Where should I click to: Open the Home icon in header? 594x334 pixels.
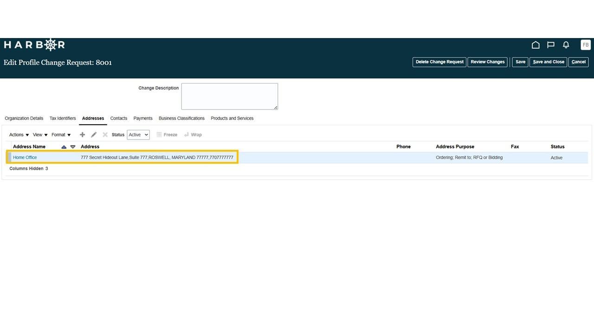pyautogui.click(x=536, y=45)
